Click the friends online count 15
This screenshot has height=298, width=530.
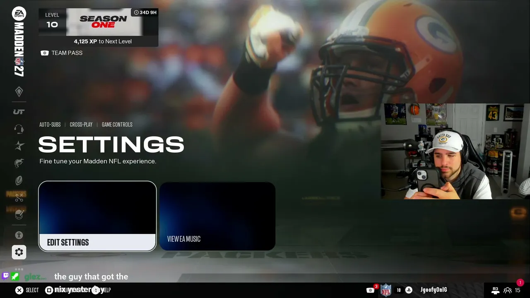click(518, 291)
